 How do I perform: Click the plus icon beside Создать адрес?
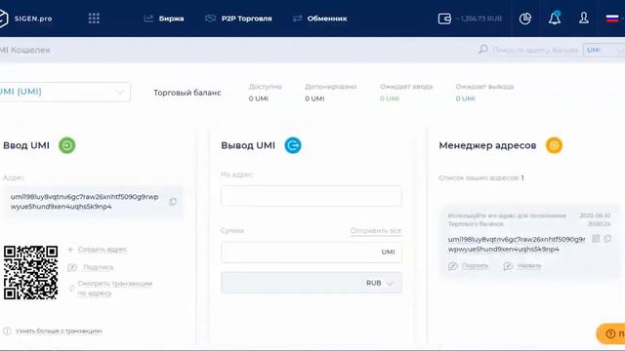[70, 250]
